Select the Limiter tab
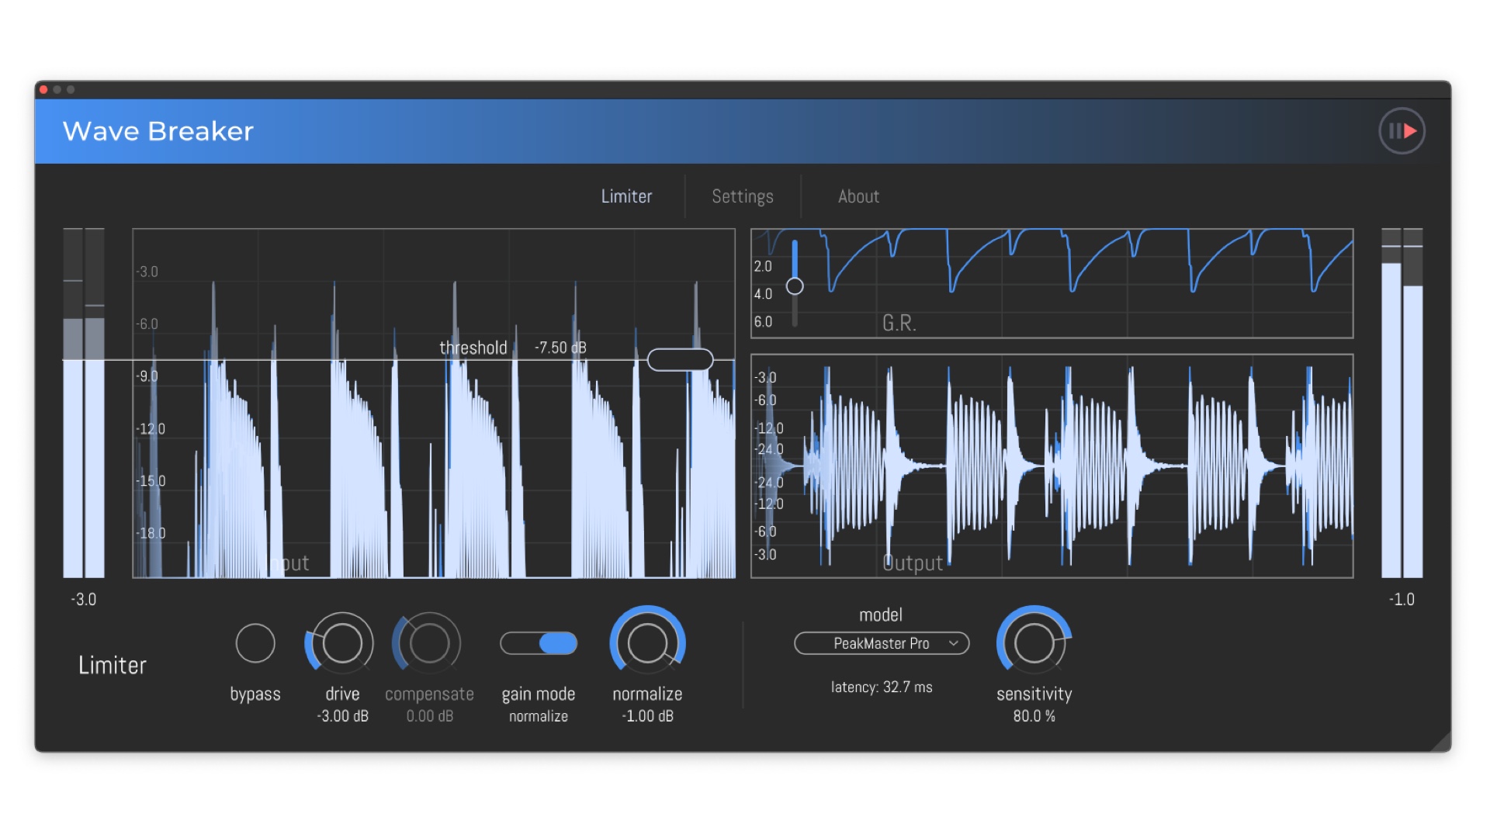The image size is (1490, 838). click(626, 196)
